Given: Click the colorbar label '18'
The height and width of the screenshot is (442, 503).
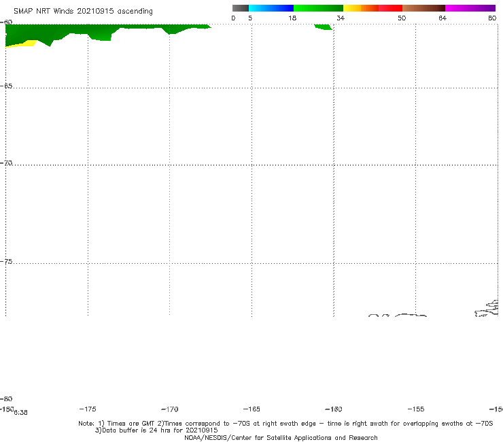Looking at the screenshot, I should tap(292, 18).
